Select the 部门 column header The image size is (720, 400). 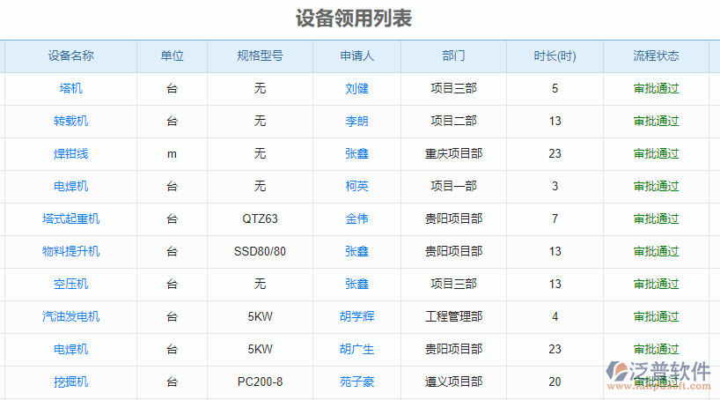click(453, 56)
